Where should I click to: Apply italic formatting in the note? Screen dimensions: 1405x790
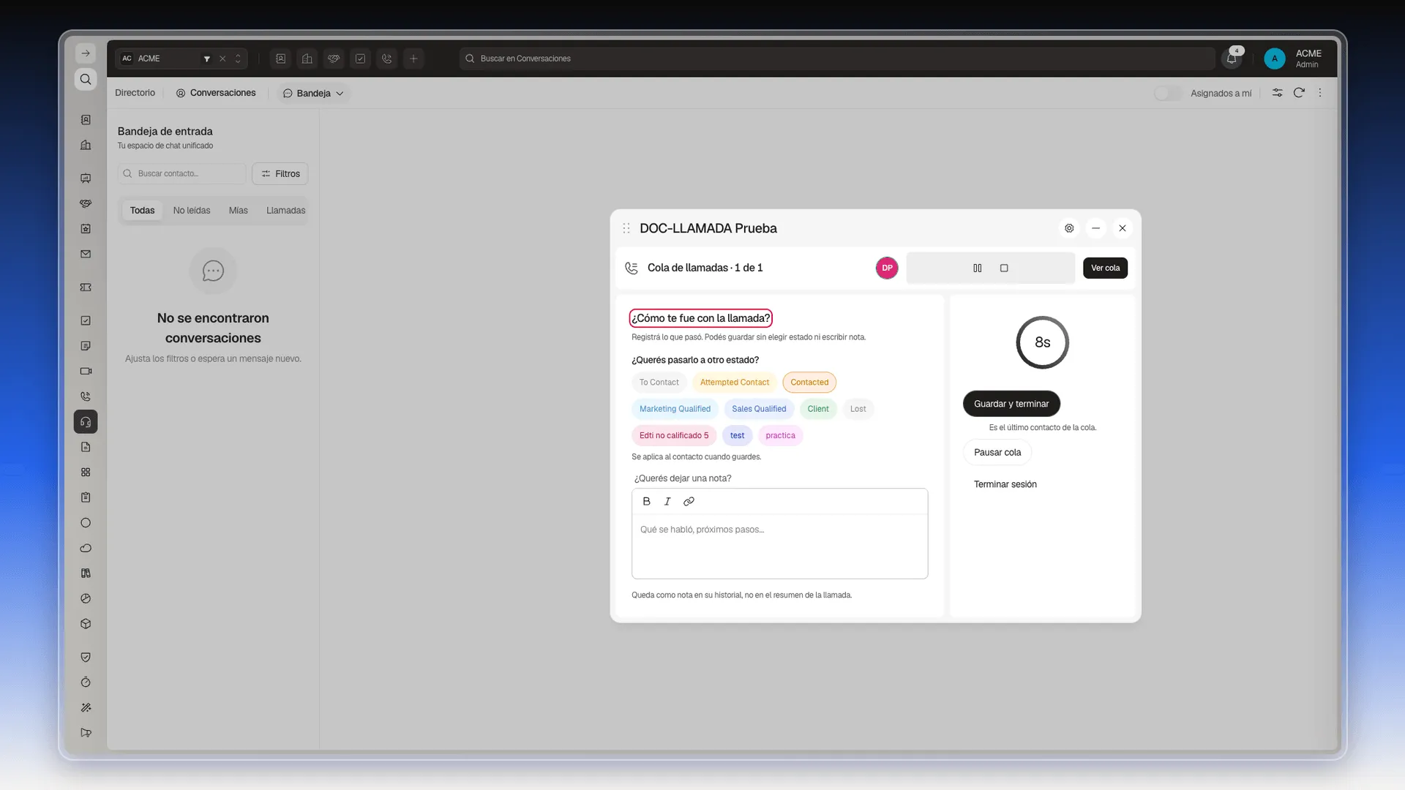pos(667,502)
